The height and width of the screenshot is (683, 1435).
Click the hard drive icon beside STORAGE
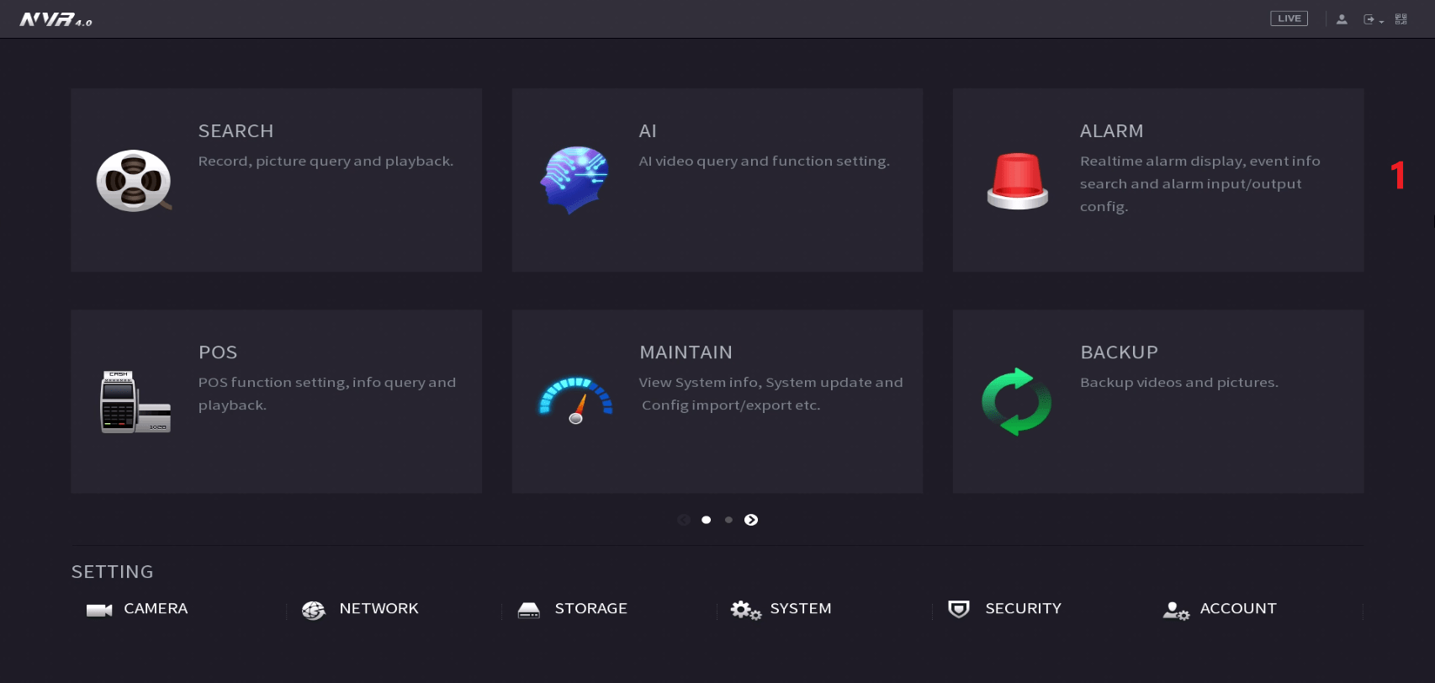[529, 610]
